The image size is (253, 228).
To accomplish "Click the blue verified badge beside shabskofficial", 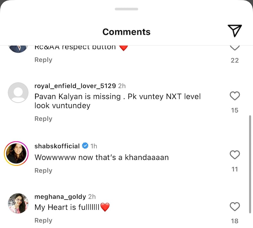I will [x=85, y=146].
